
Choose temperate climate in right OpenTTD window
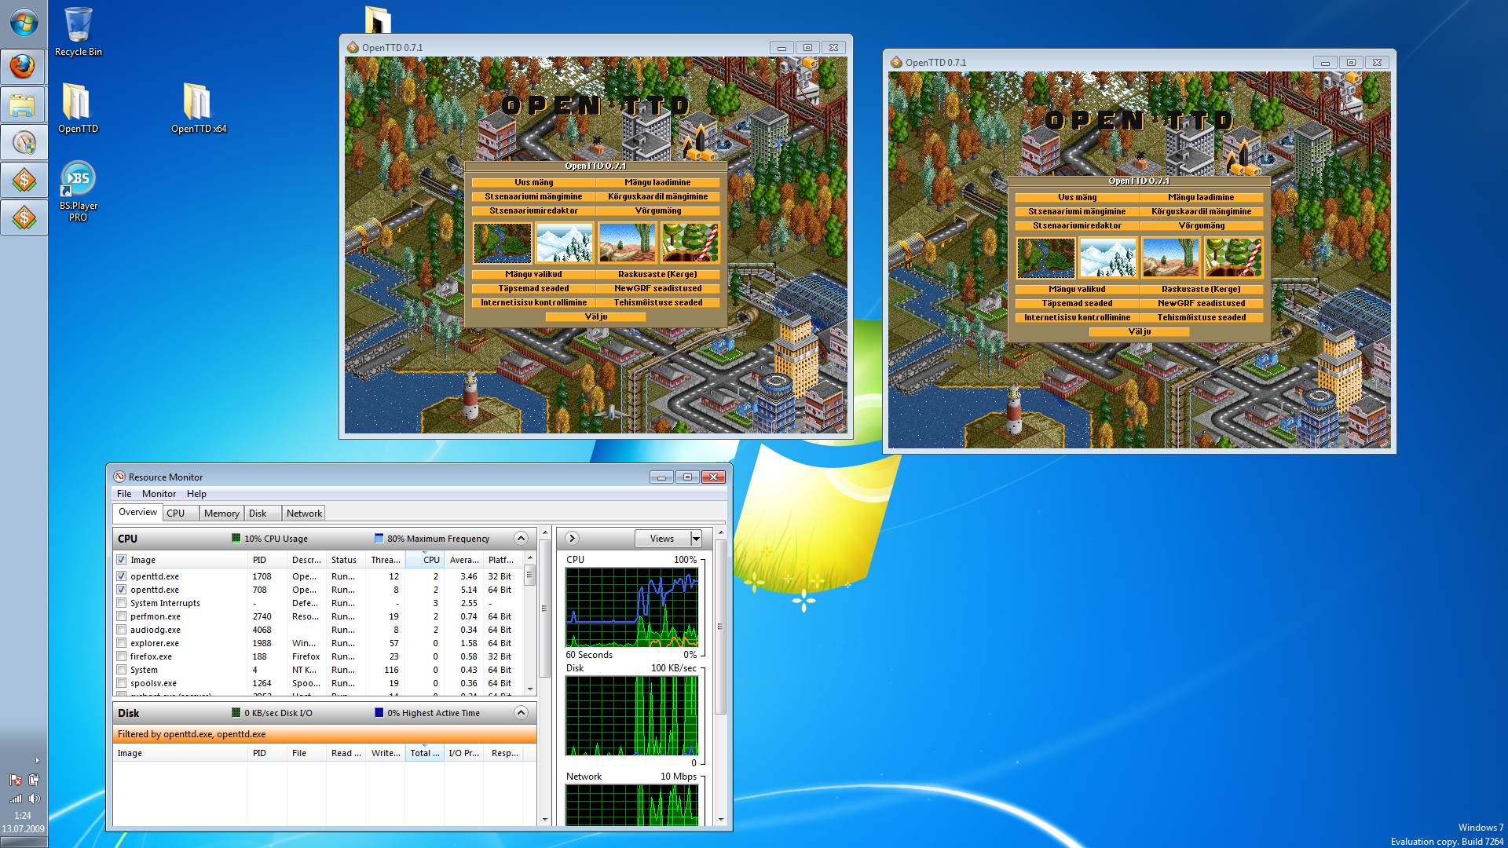[x=1046, y=258]
